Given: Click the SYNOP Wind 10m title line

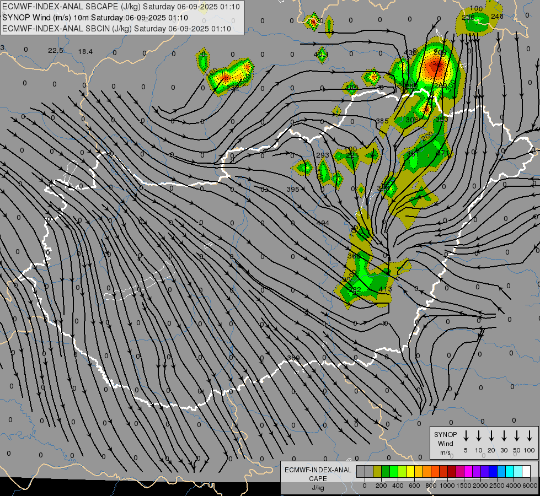Looking at the screenshot, I should pos(95,18).
